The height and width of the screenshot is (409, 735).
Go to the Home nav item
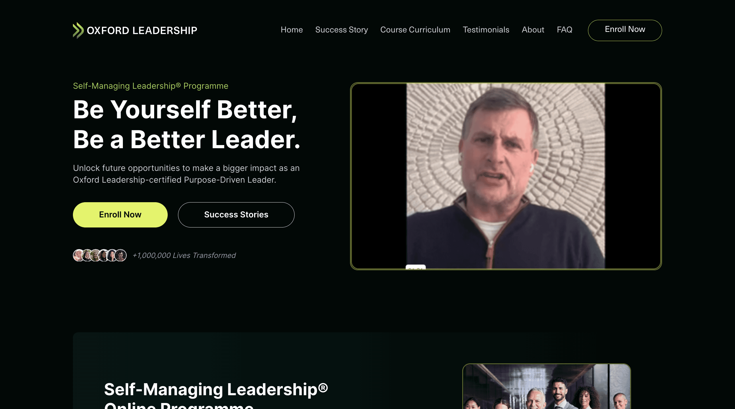[x=292, y=30]
